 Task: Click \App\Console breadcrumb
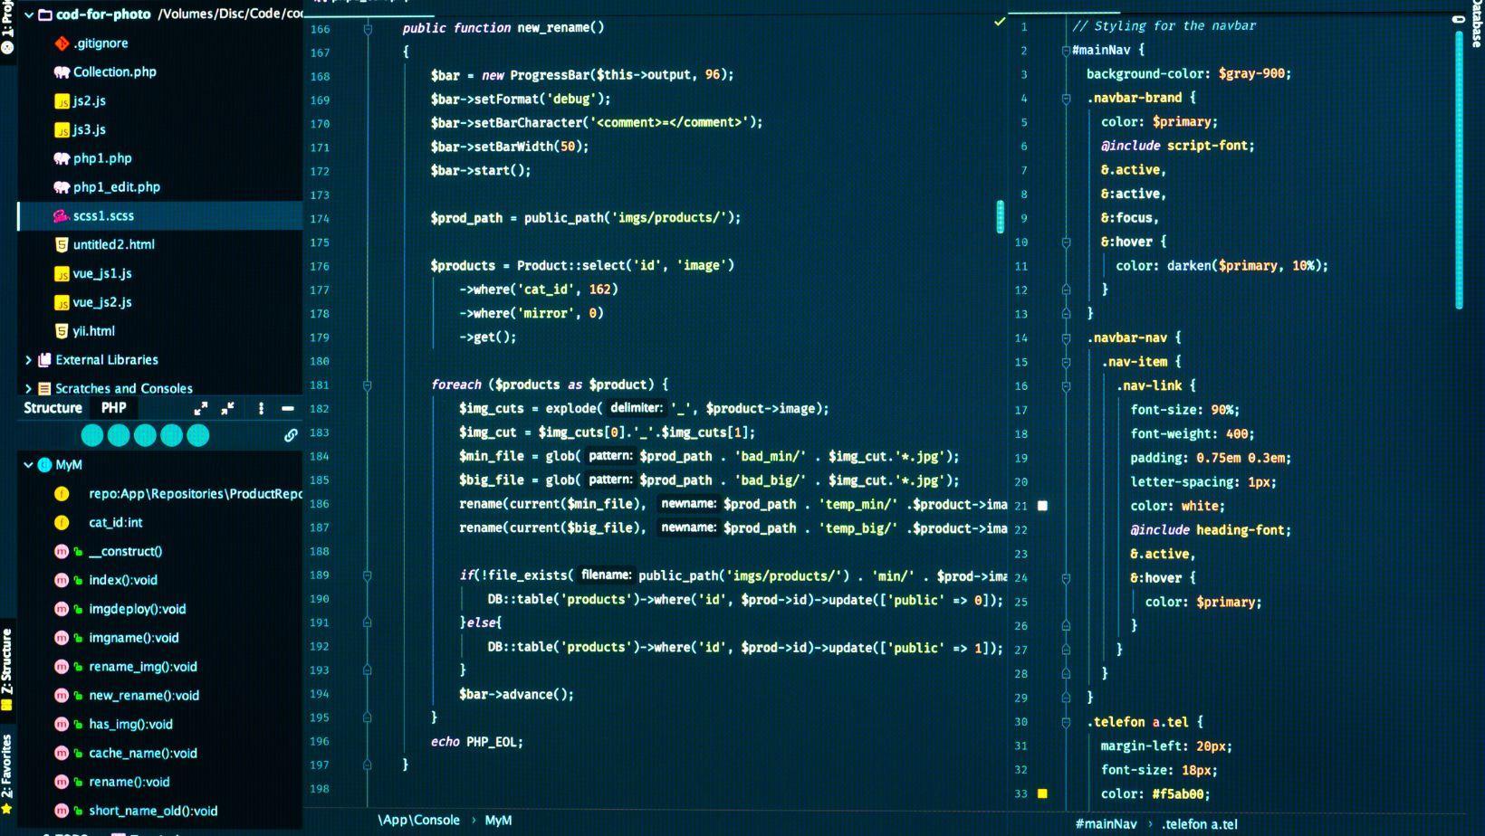418,821
